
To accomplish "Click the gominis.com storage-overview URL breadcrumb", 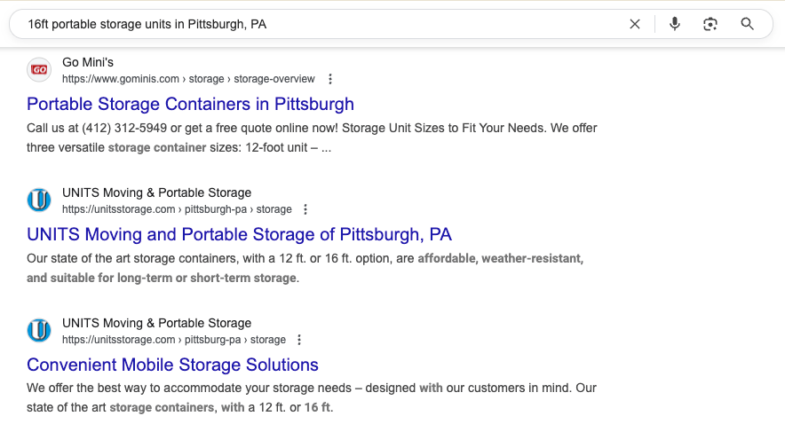I will 188,79.
